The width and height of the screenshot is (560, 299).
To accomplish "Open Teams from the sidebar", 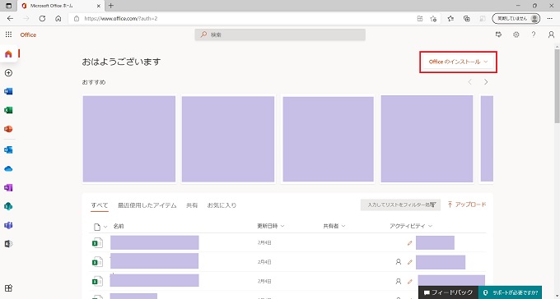I will pos(8,225).
